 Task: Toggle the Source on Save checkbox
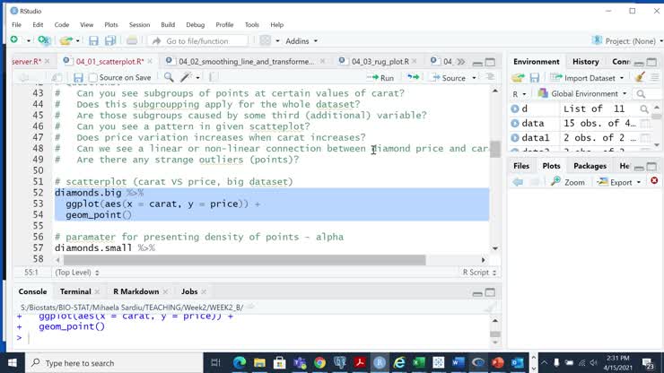[94, 78]
